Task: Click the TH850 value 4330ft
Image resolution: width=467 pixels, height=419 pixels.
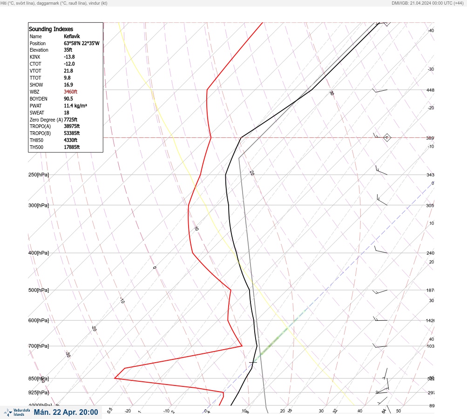Action: pos(71,140)
